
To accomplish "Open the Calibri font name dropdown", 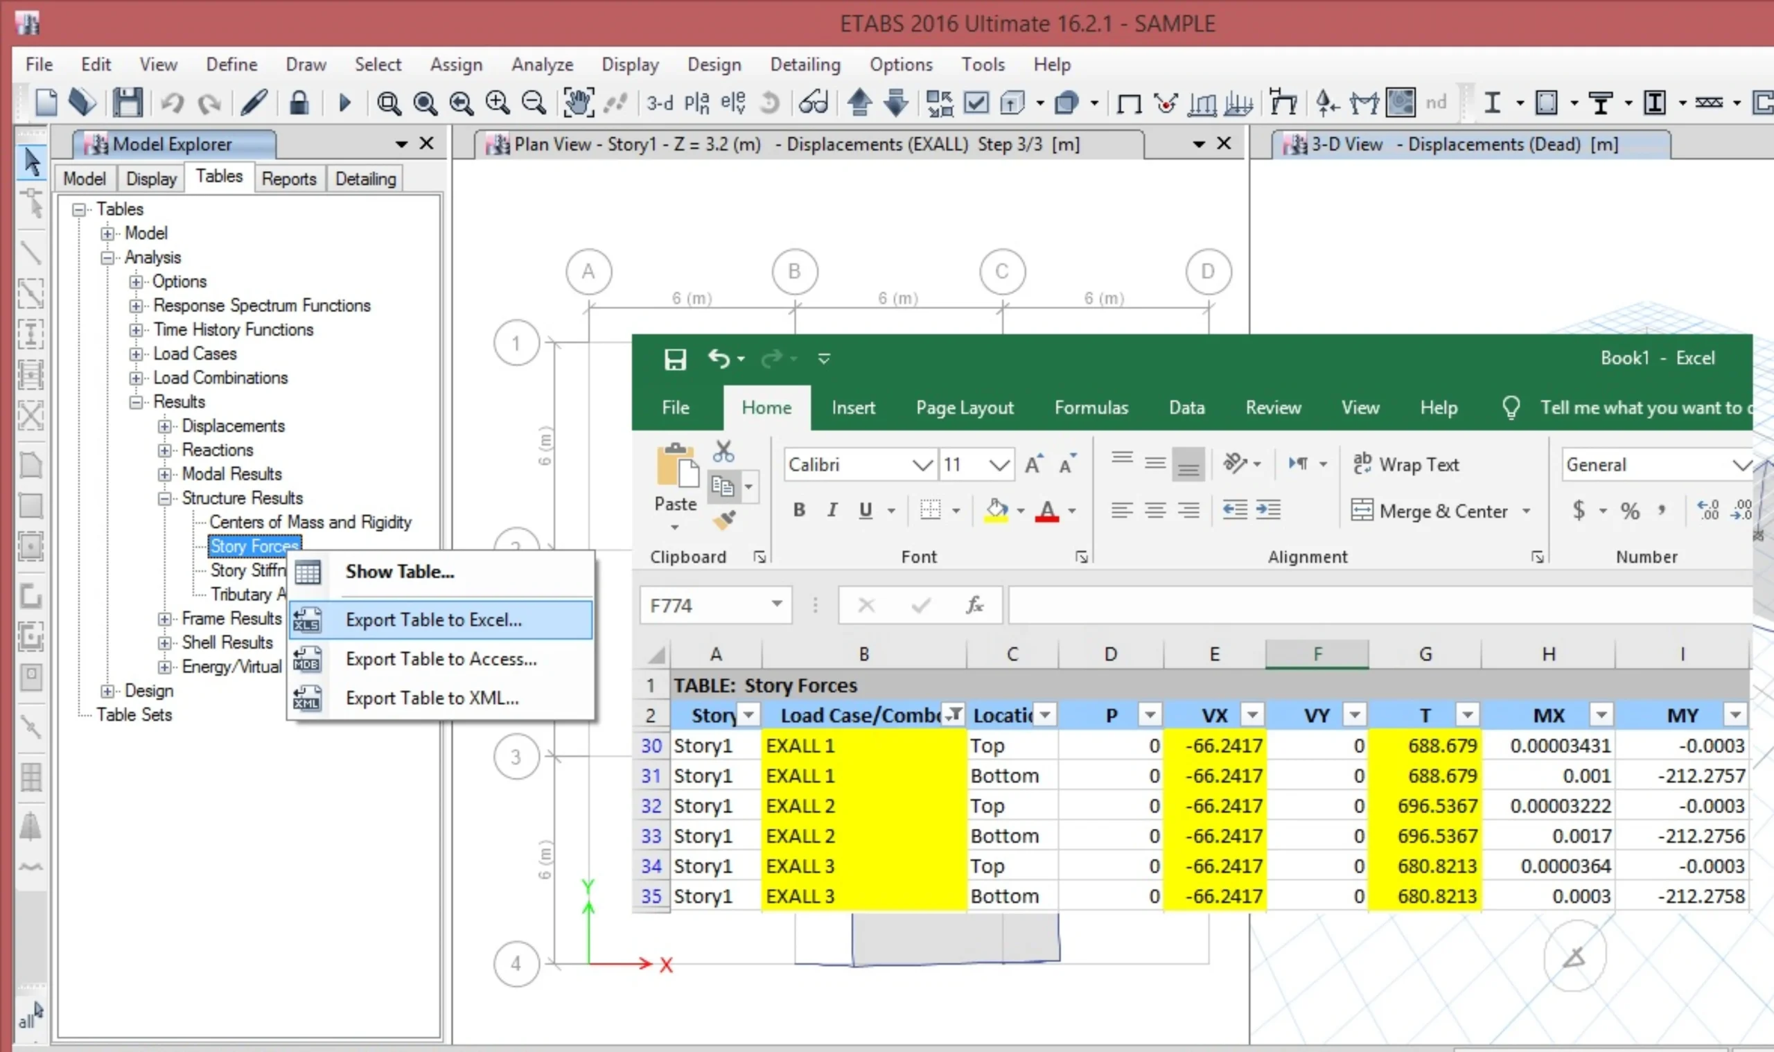I will (922, 465).
